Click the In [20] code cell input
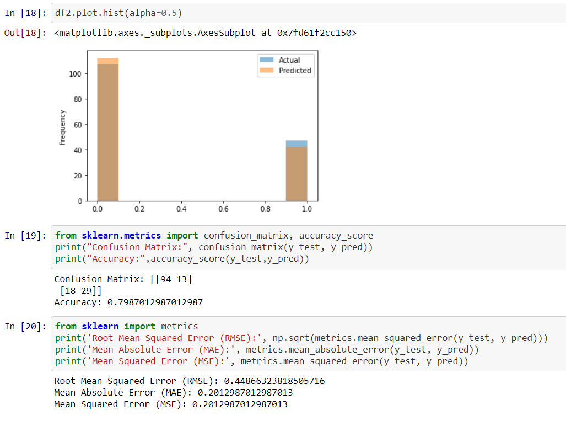Screen dimensions: 566x422 click(x=309, y=344)
